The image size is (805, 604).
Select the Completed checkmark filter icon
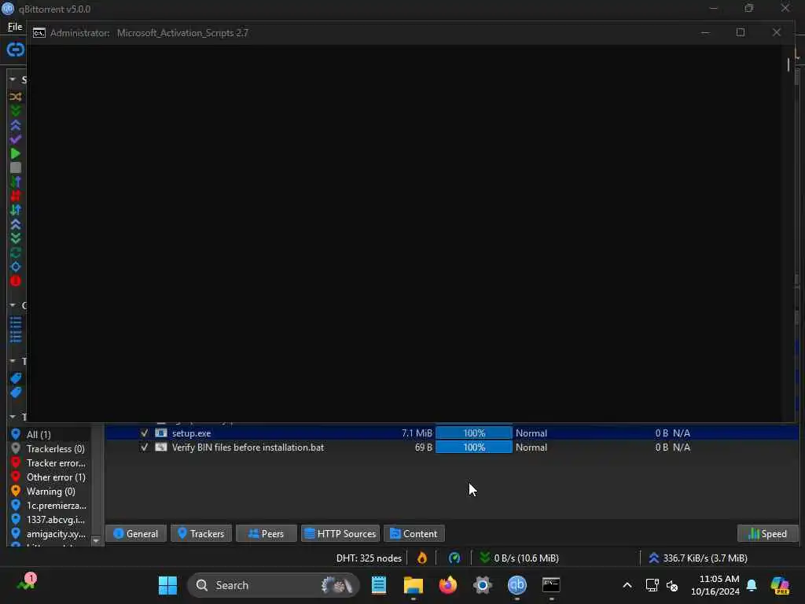click(16, 139)
